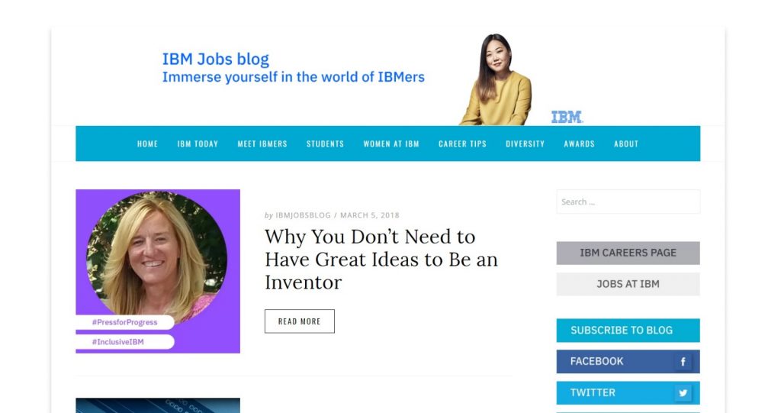Viewport: 781px width, 413px height.
Task: Click the IBM Jobs blog title
Action: (x=215, y=59)
